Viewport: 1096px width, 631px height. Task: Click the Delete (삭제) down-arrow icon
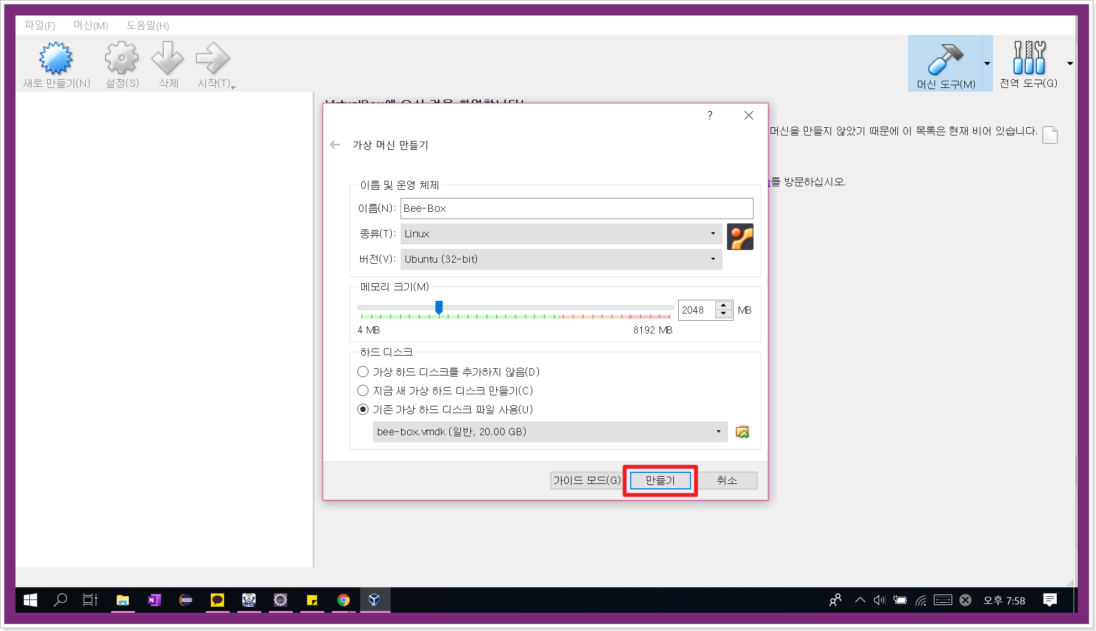pos(168,58)
